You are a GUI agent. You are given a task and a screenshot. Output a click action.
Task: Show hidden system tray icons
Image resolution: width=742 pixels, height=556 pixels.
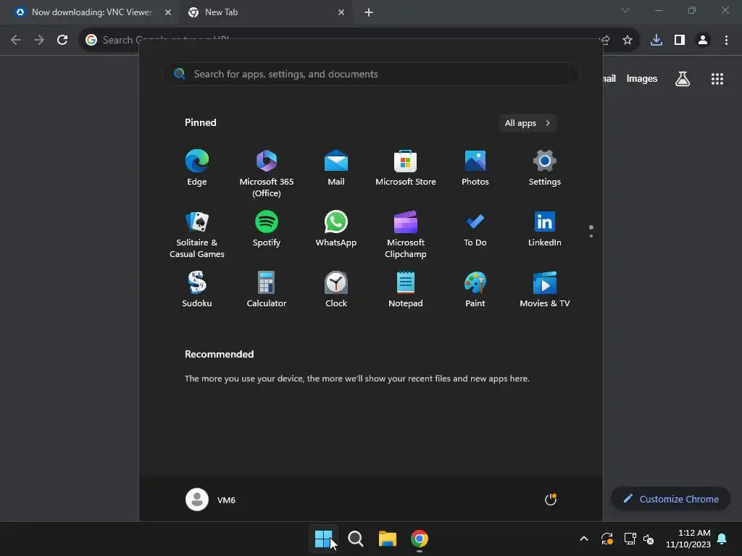(x=584, y=539)
